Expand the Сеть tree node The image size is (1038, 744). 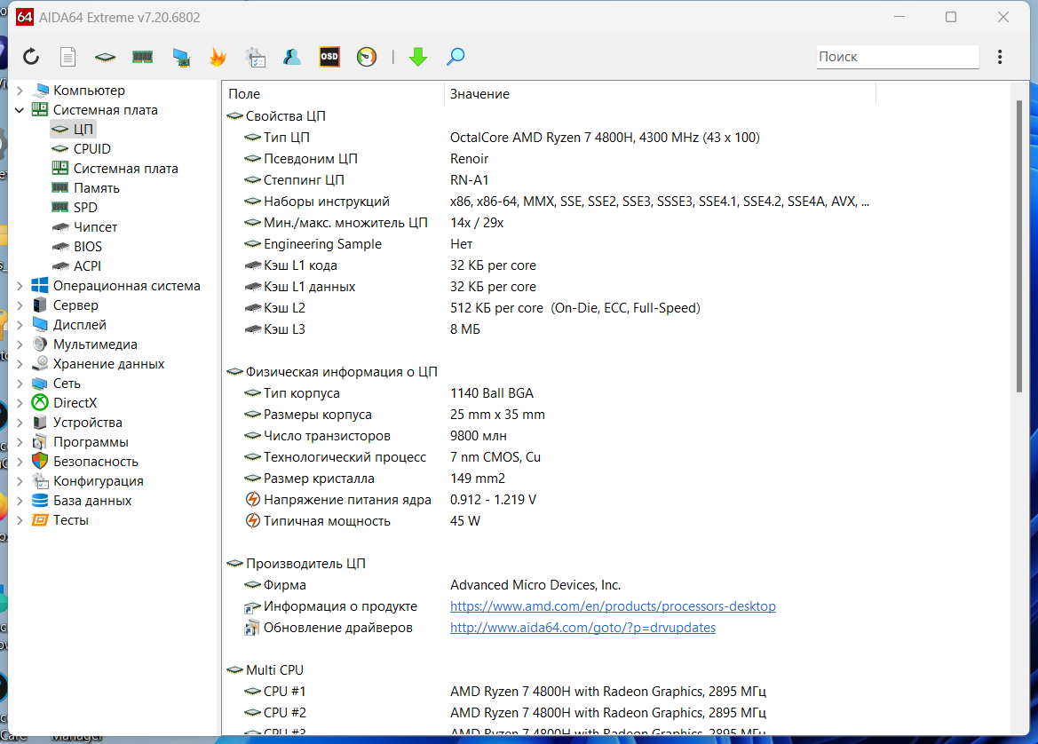pyautogui.click(x=20, y=384)
